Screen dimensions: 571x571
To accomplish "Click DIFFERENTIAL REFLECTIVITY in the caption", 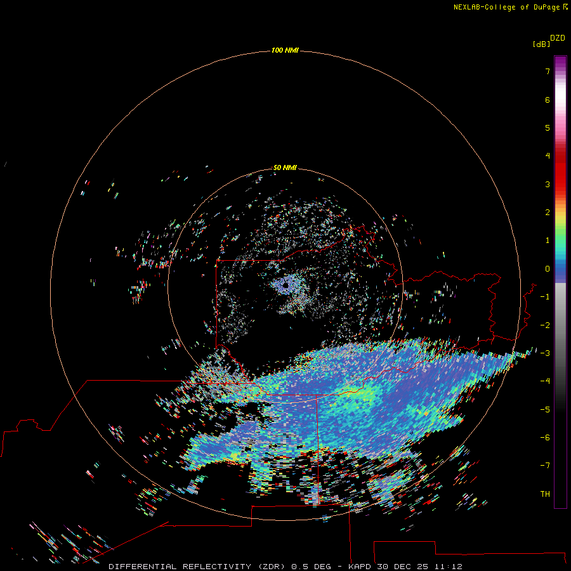I will 180,567.
